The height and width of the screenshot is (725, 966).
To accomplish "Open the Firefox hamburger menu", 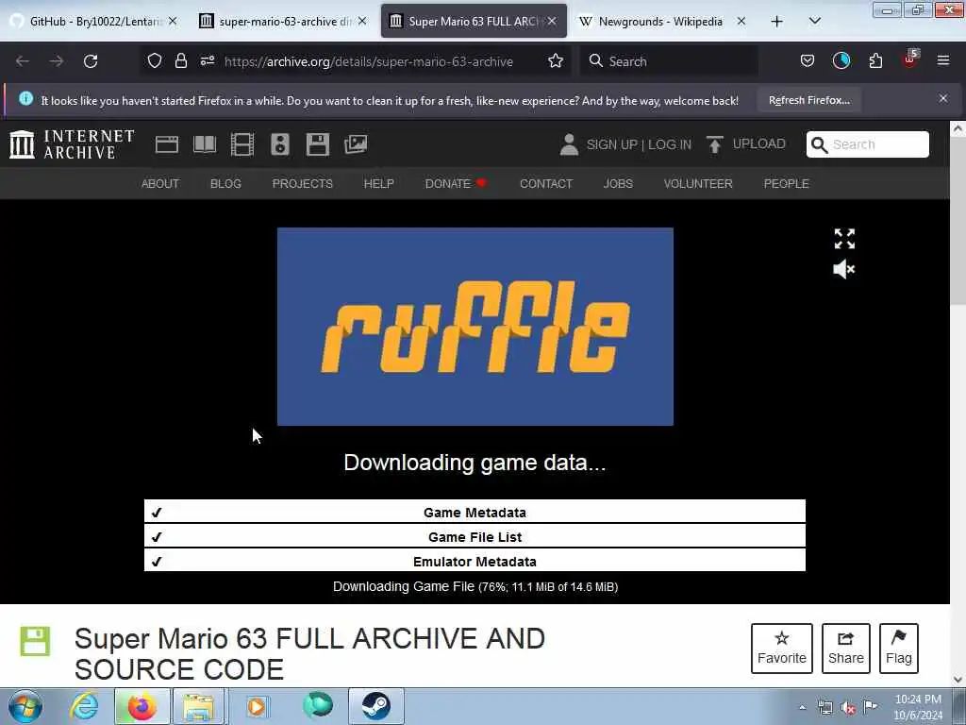I will coord(943,60).
